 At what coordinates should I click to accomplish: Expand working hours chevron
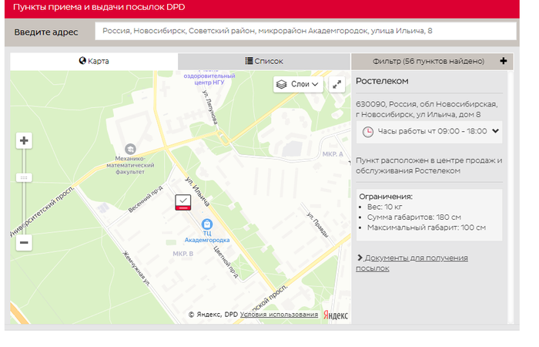tap(495, 131)
